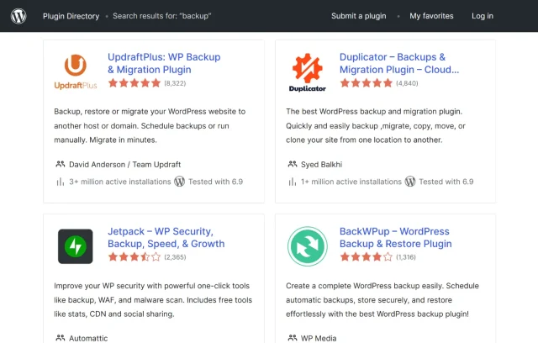Open Jetpack – WP Security, Backup link

(166, 237)
